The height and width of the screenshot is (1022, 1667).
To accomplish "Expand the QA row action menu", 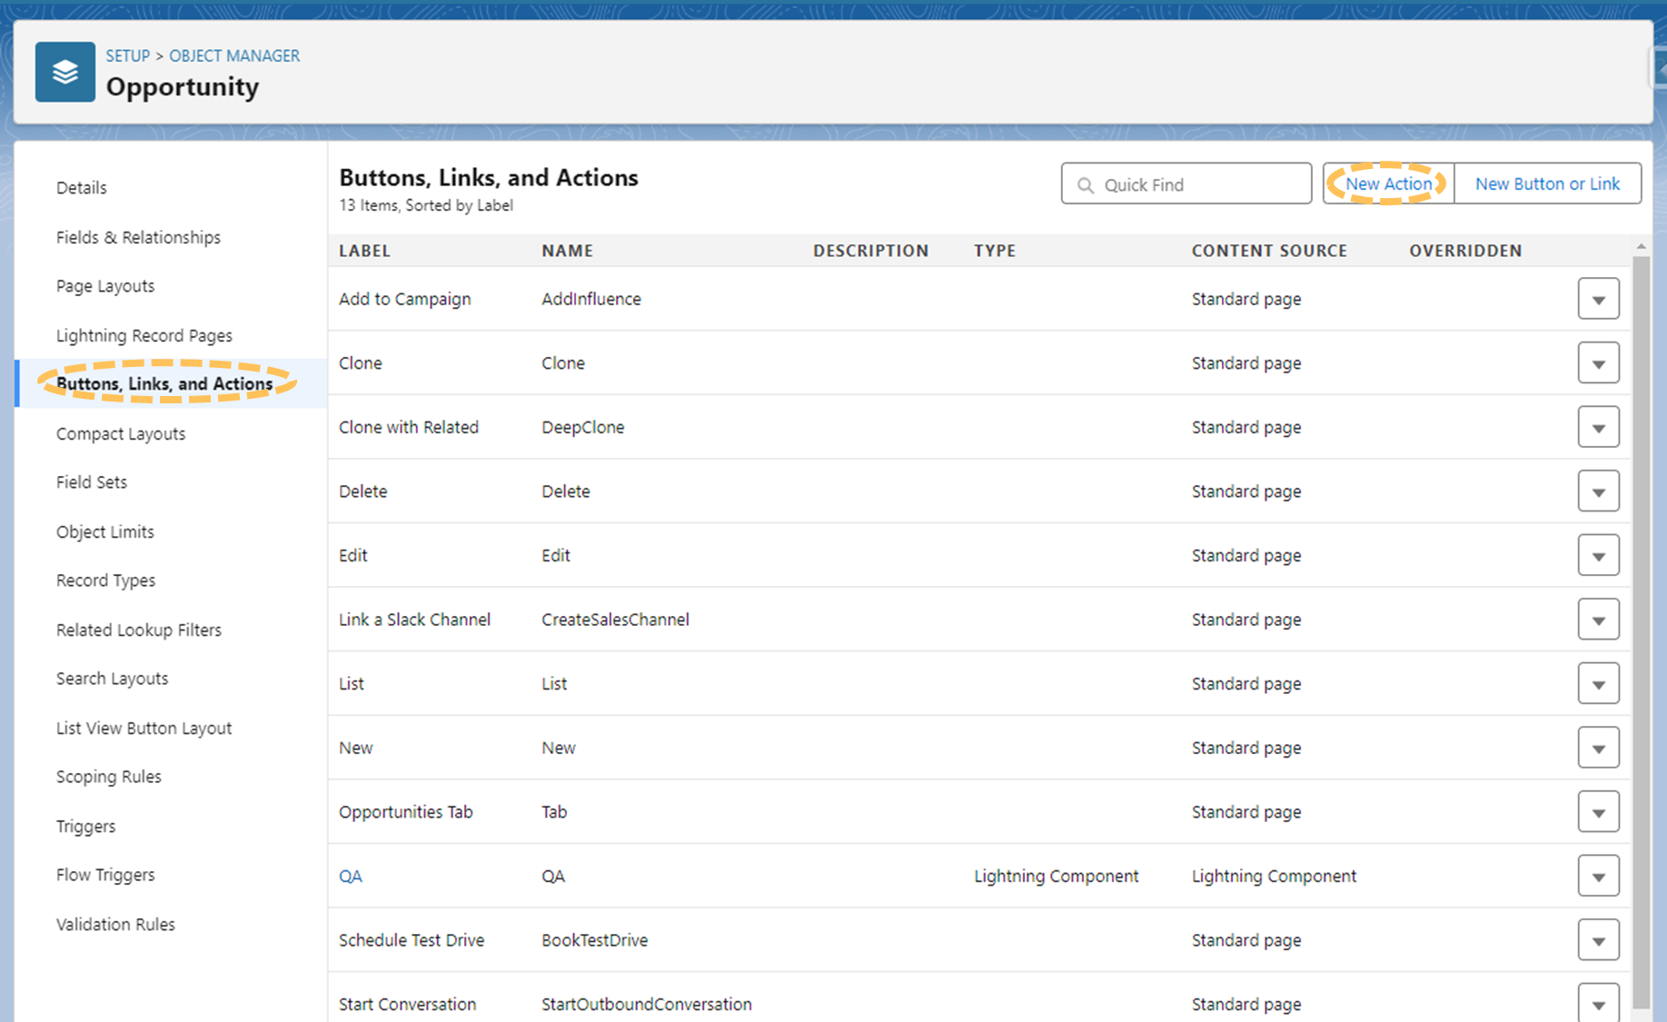I will pos(1598,877).
